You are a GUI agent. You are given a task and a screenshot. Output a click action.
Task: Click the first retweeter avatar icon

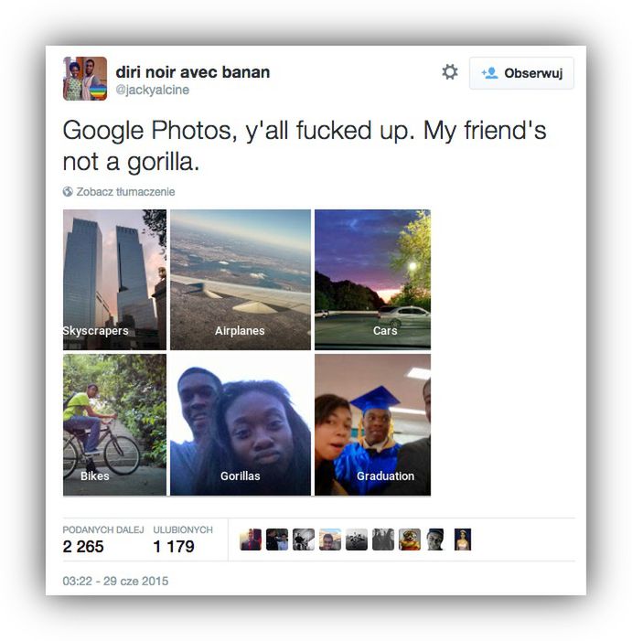(251, 540)
